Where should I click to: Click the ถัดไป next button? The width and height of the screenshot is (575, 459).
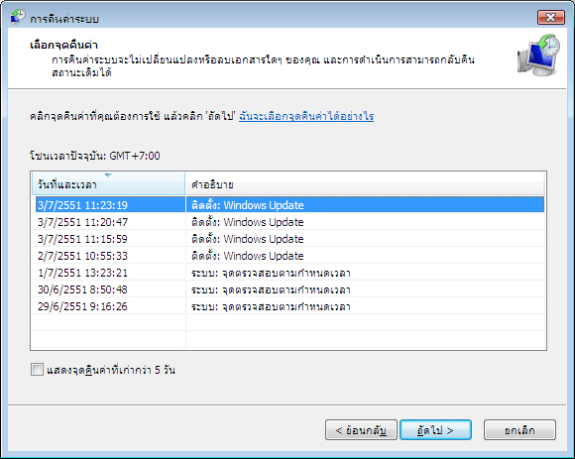click(x=435, y=430)
